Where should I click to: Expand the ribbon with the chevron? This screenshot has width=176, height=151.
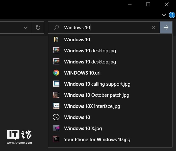(164, 15)
